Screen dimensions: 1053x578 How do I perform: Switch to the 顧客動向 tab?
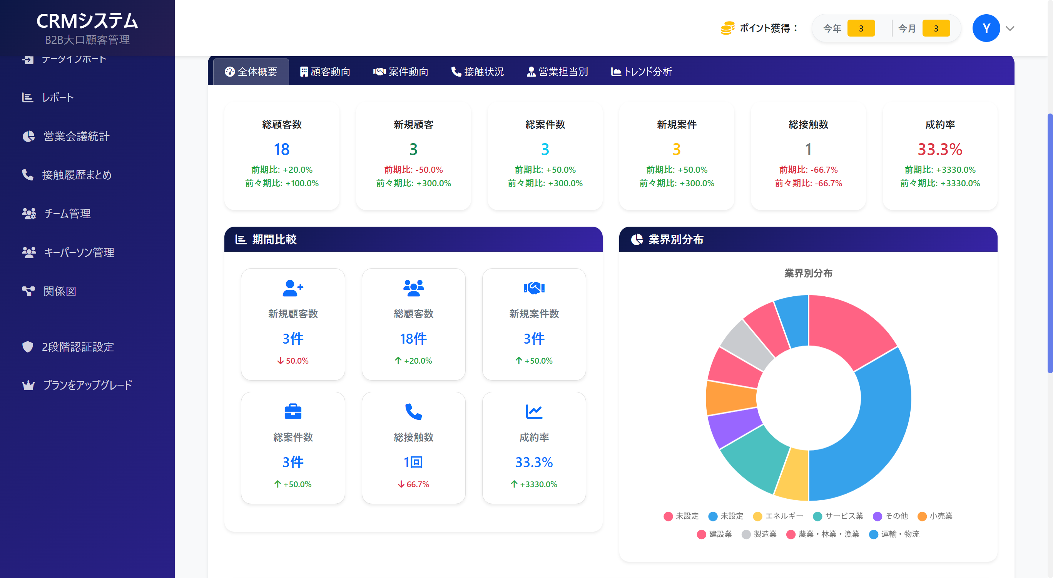point(325,72)
